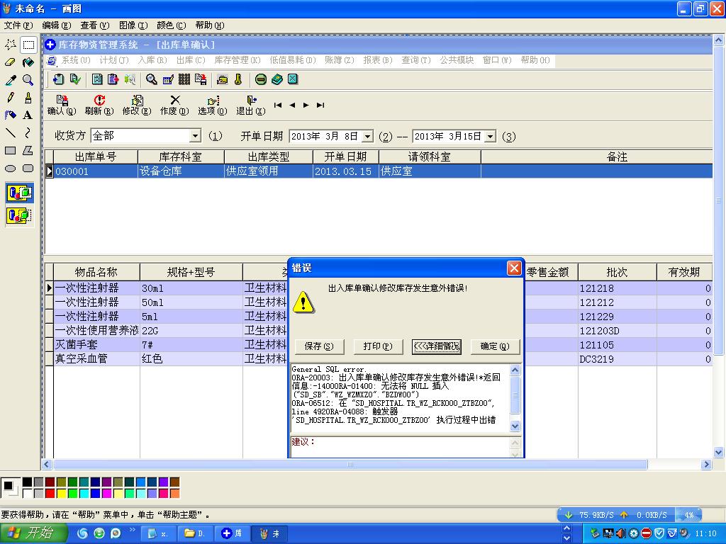Select the Text tool (letter A)
This screenshot has height=544, width=726.
(x=28, y=115)
